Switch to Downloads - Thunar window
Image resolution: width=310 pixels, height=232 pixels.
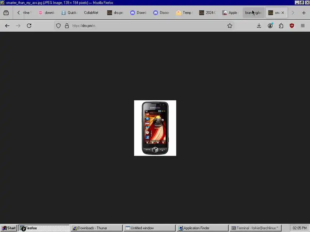pos(97,228)
